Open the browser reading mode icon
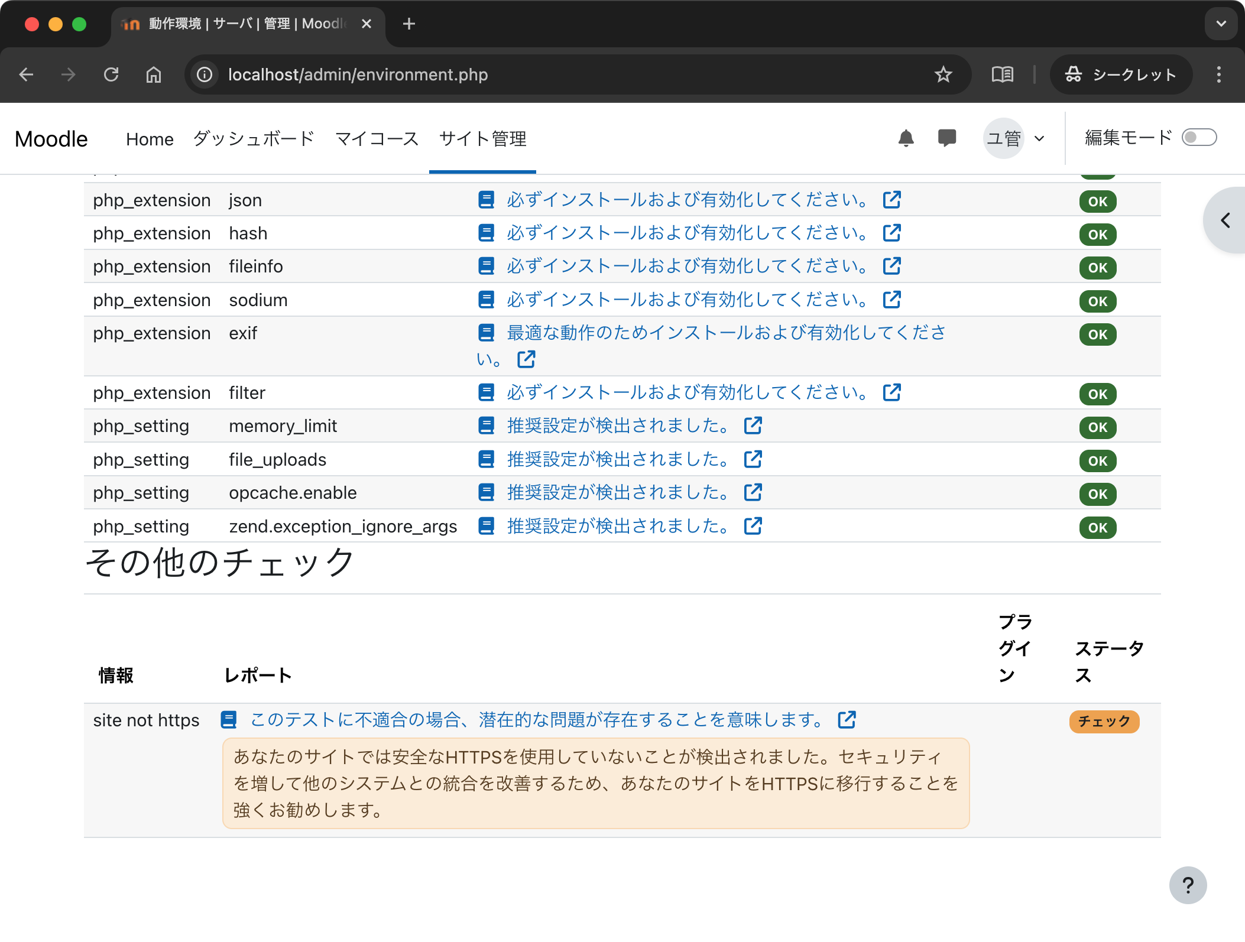This screenshot has width=1245, height=942. pos(1002,74)
